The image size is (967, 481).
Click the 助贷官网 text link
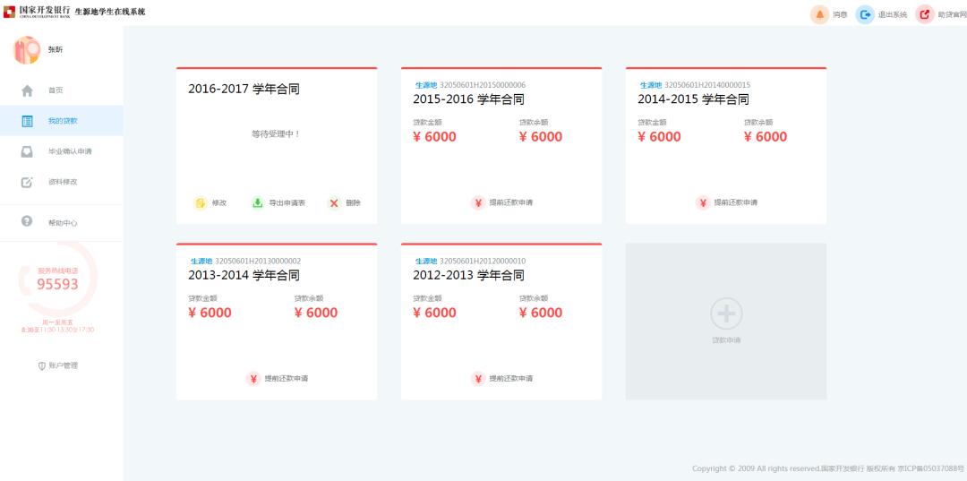click(952, 15)
